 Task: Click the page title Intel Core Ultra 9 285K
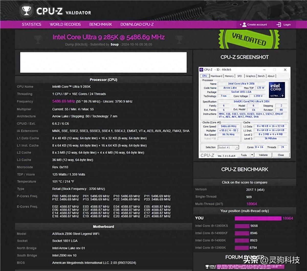[x=108, y=37]
